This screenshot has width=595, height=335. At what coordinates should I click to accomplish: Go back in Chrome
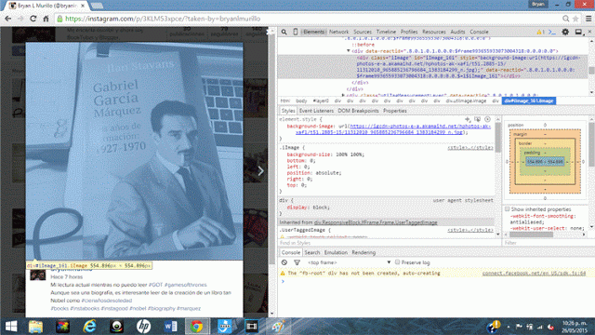[x=8, y=19]
